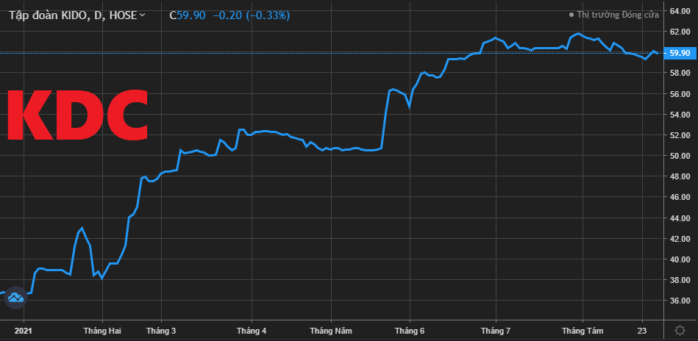This screenshot has width=698, height=341.
Task: Click the 46.00 price axis label
Action: point(680,197)
